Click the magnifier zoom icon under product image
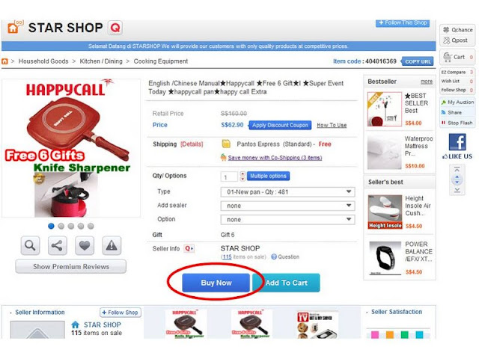This screenshot has height=359, width=479. click(x=30, y=245)
